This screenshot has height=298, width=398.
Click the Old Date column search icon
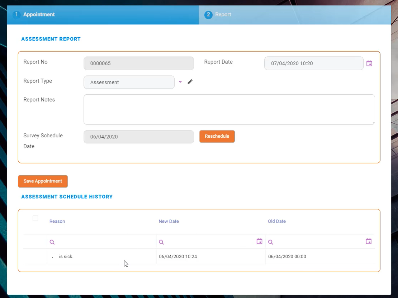pos(271,242)
